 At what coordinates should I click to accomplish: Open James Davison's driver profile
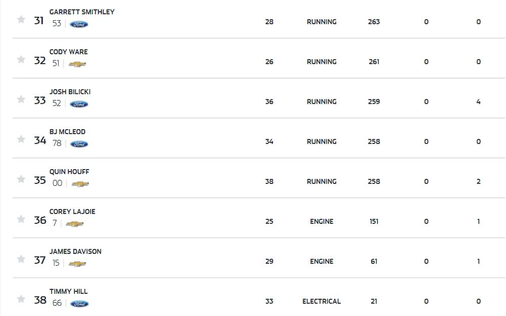(75, 251)
